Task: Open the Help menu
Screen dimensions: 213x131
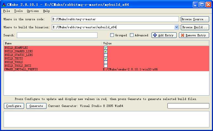Action: click(x=46, y=11)
